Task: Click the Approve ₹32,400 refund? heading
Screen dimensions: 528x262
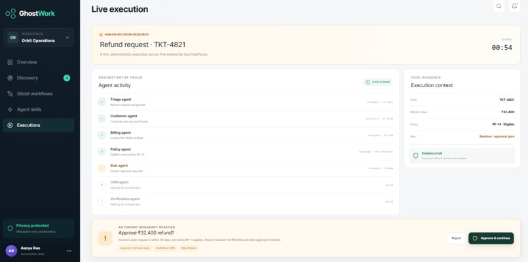Action: click(x=147, y=233)
